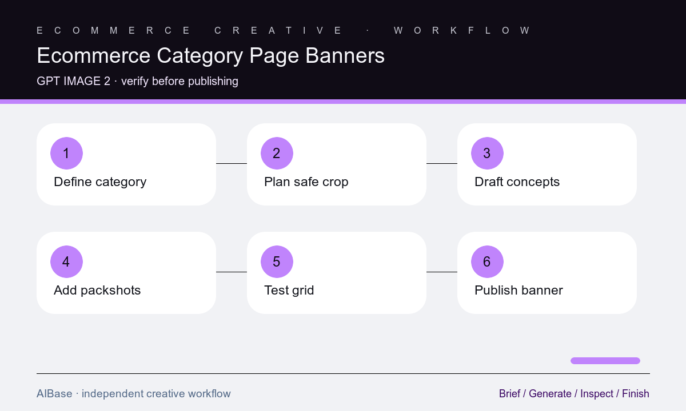Viewport: 686px width, 411px height.
Task: Click the step 5 number circle
Action: pos(277,261)
